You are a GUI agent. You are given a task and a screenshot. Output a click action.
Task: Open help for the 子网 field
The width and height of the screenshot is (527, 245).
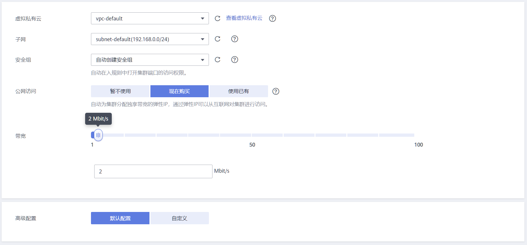pos(235,39)
